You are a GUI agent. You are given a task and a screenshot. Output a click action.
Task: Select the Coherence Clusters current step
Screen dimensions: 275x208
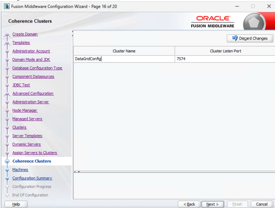coord(32,161)
